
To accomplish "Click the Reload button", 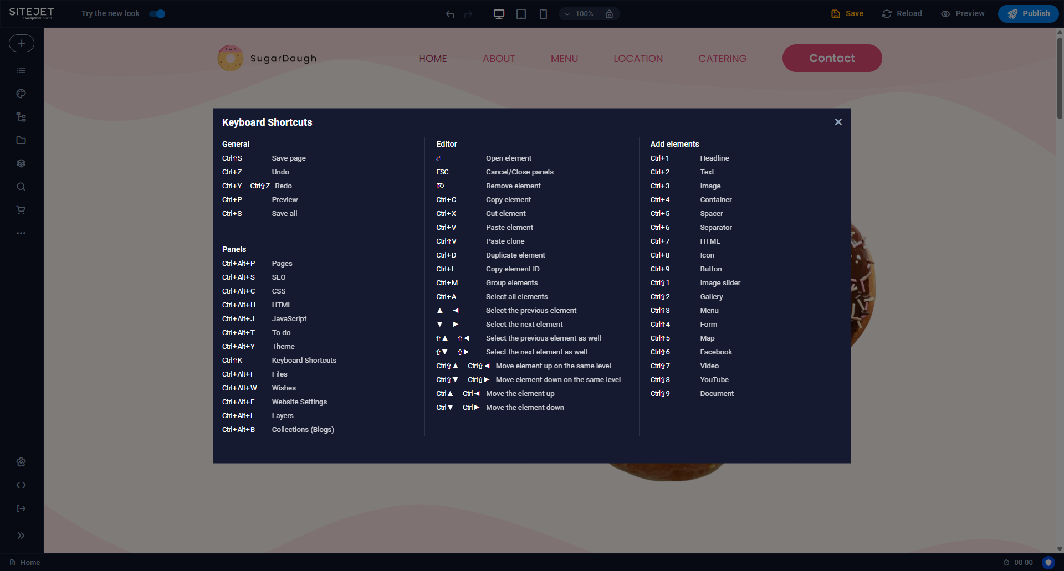I will [902, 14].
